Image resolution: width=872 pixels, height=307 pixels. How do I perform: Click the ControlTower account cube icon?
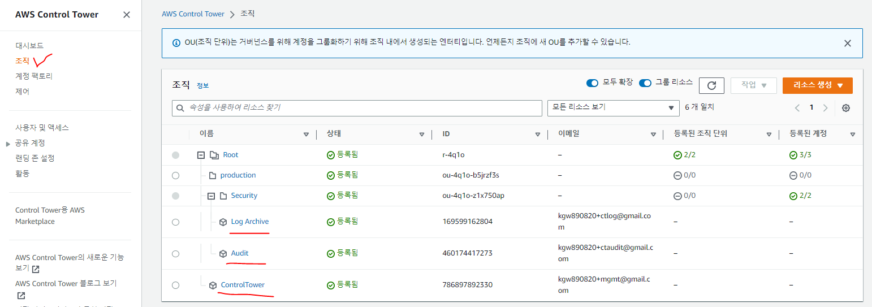[x=213, y=286]
